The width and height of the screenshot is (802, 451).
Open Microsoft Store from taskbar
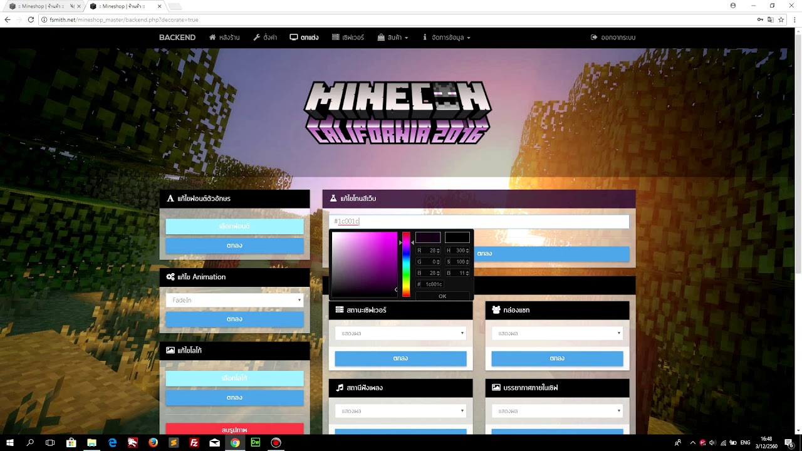tap(71, 443)
